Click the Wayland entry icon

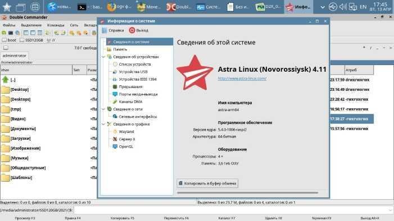point(115,131)
